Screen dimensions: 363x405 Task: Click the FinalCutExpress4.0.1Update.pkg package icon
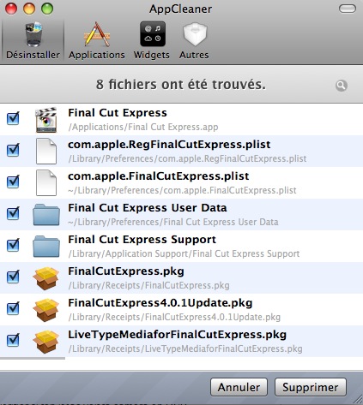click(x=46, y=310)
